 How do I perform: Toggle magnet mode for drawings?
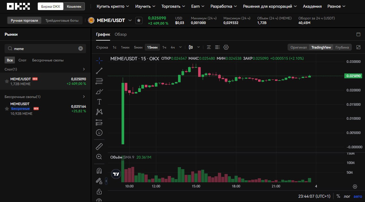[x=99, y=171]
